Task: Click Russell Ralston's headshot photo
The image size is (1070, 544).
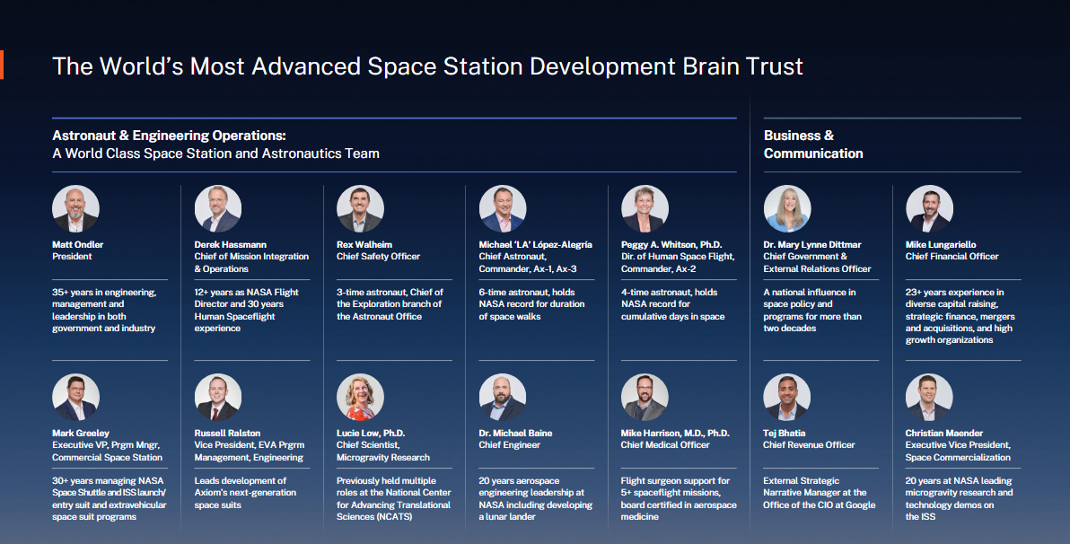Action: click(x=217, y=395)
